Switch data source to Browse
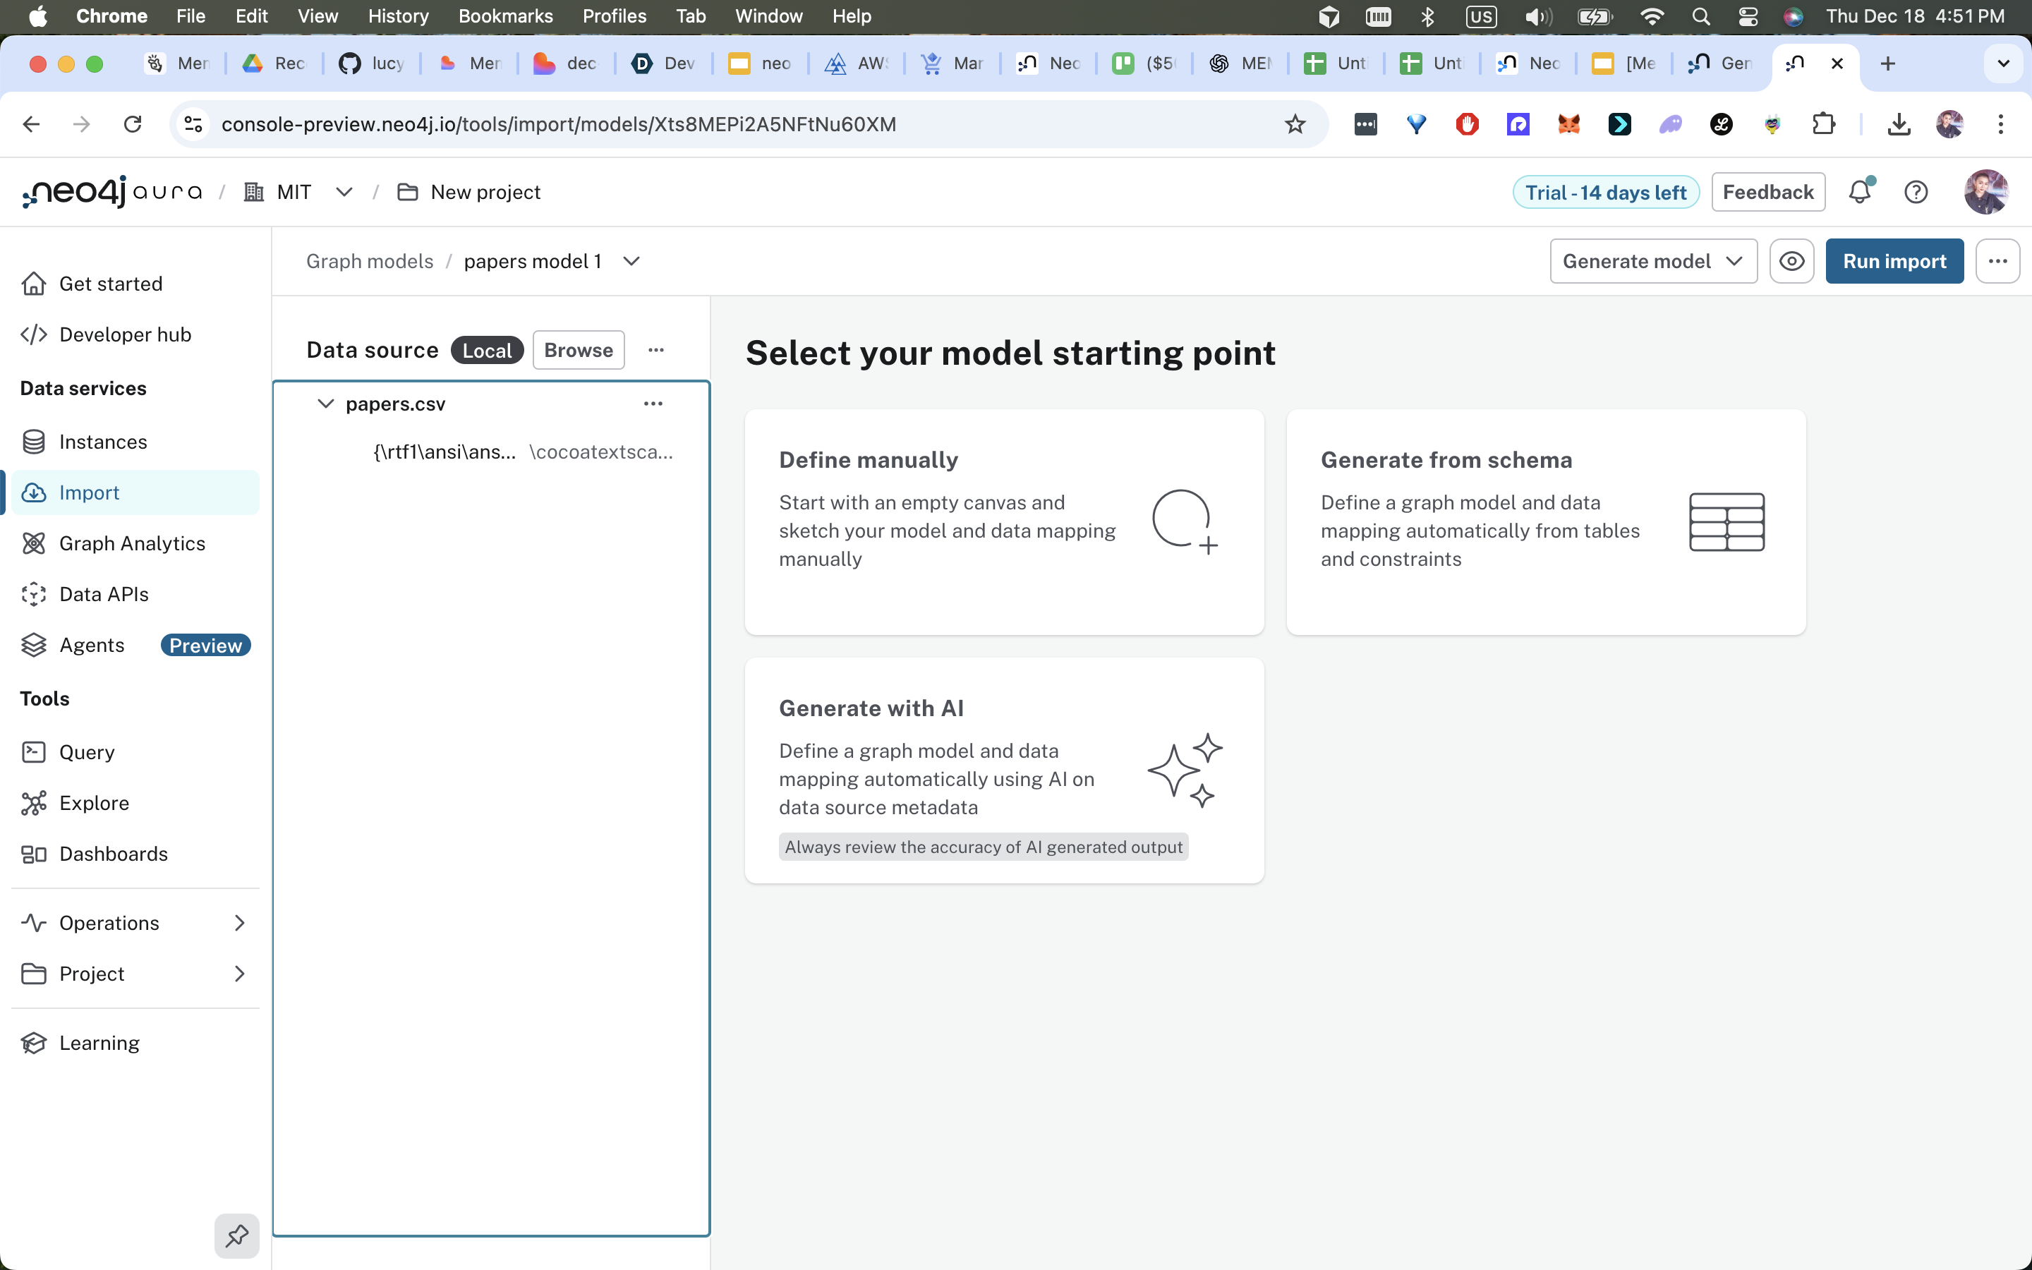The width and height of the screenshot is (2032, 1270). click(x=578, y=350)
